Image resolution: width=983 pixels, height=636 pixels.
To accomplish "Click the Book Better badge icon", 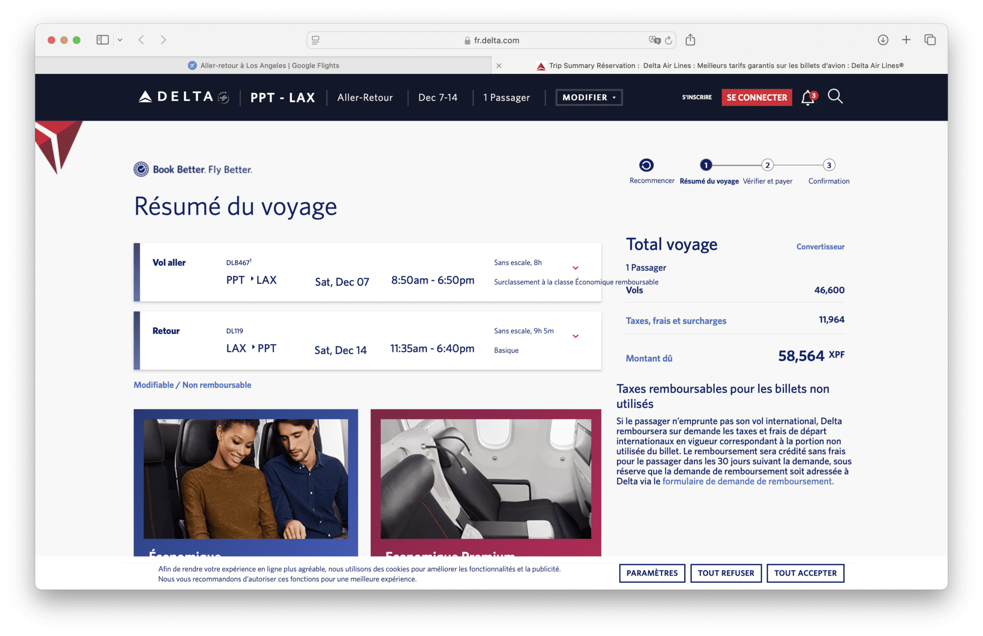I will click(141, 169).
